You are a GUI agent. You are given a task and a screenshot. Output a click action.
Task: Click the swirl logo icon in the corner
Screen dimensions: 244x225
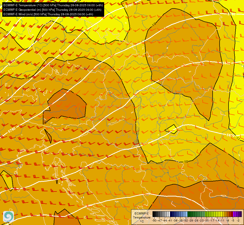8,216
